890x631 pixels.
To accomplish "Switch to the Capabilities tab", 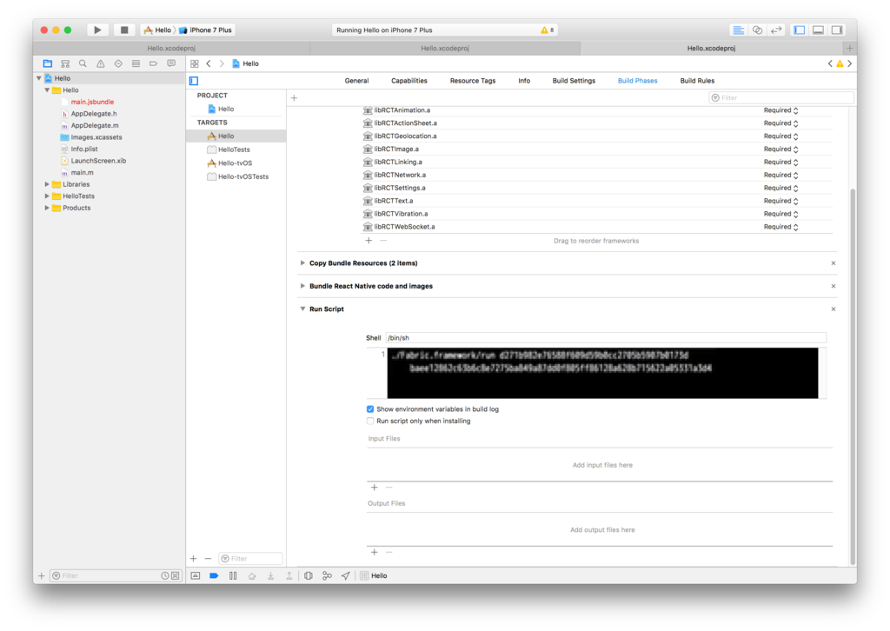I will pyautogui.click(x=409, y=81).
